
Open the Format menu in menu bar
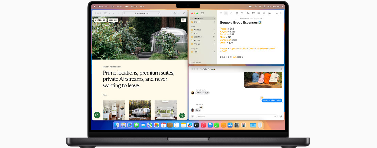(119, 6)
